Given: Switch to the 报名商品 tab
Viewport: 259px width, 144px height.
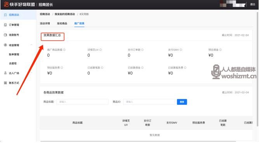Looking at the screenshot, I should point(62,23).
